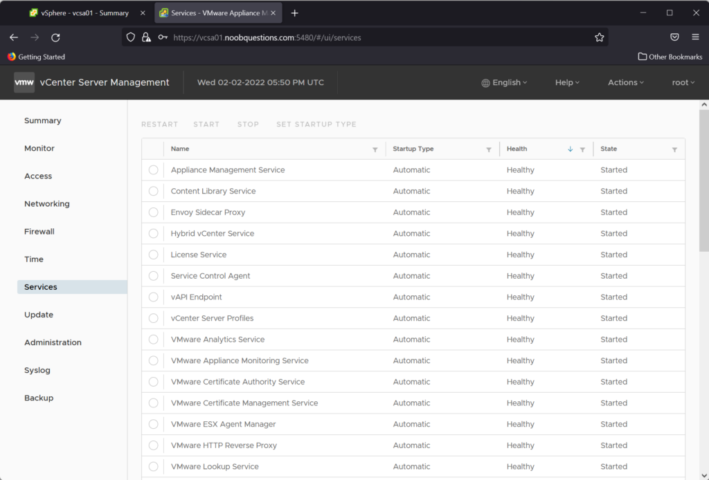
Task: Open the Firefox hamburger menu
Action: 695,37
